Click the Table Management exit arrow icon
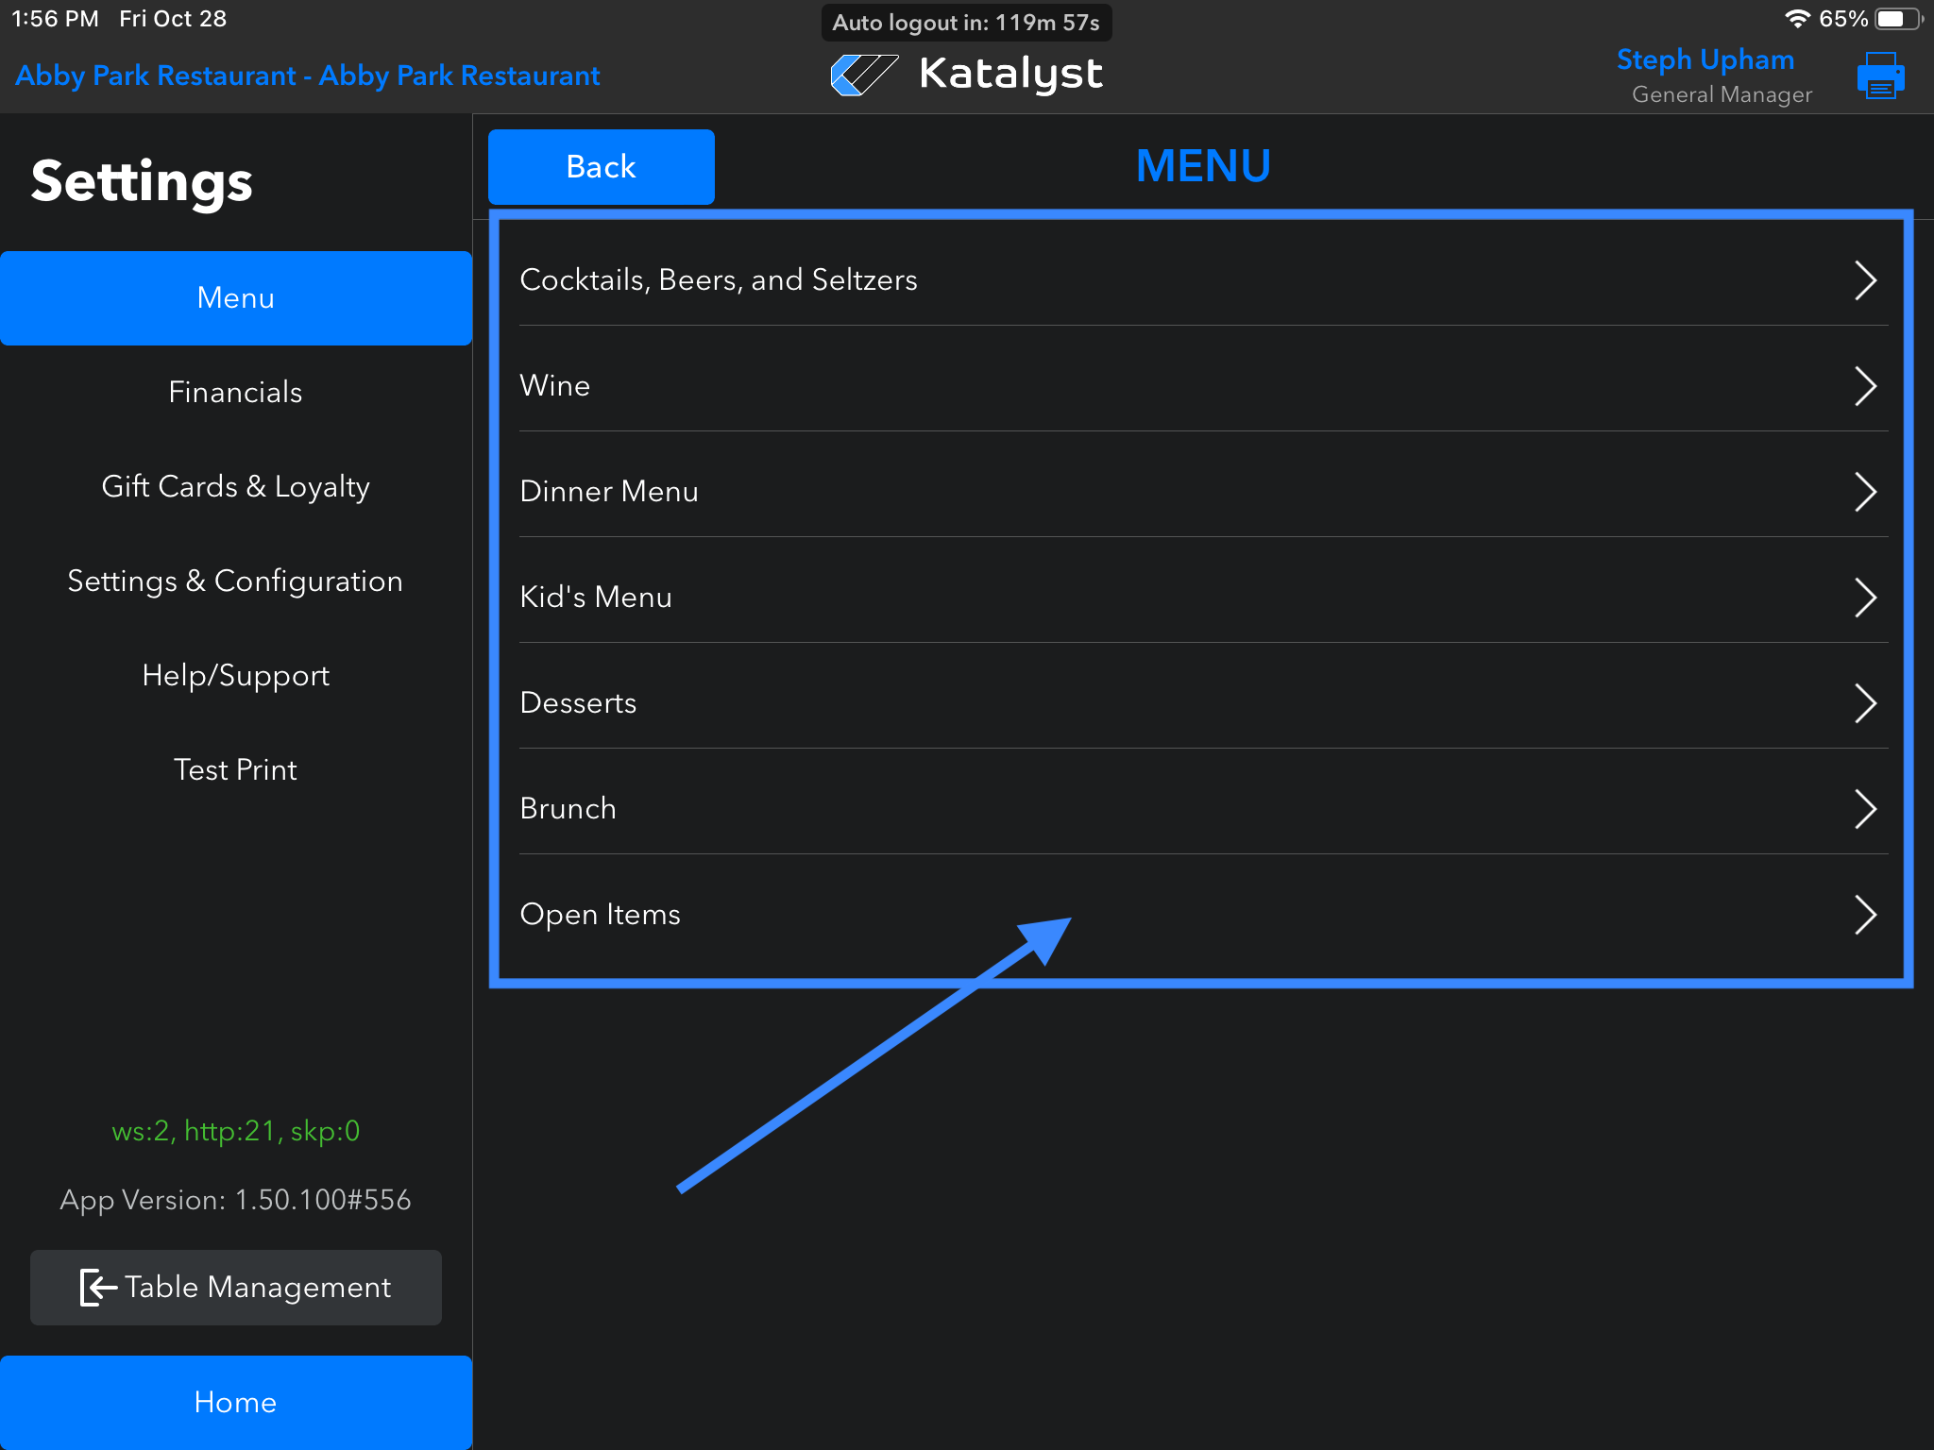Screen dimensions: 1934x1450 pyautogui.click(x=98, y=1287)
